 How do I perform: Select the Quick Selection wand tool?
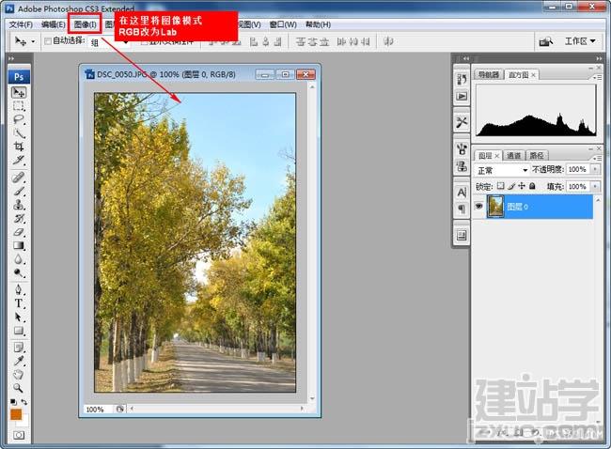pos(19,133)
